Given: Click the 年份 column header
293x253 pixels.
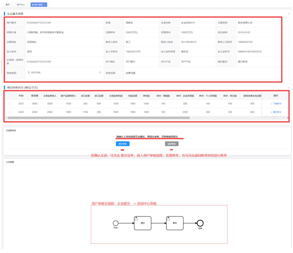Looking at the screenshot, I should point(21,96).
